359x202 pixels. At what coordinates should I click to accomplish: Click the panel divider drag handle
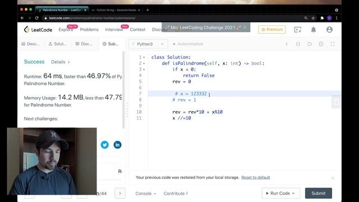point(127,109)
